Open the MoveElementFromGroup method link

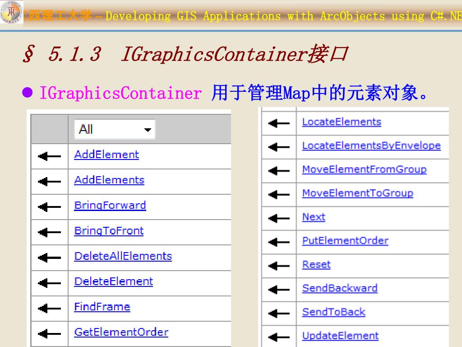point(364,169)
